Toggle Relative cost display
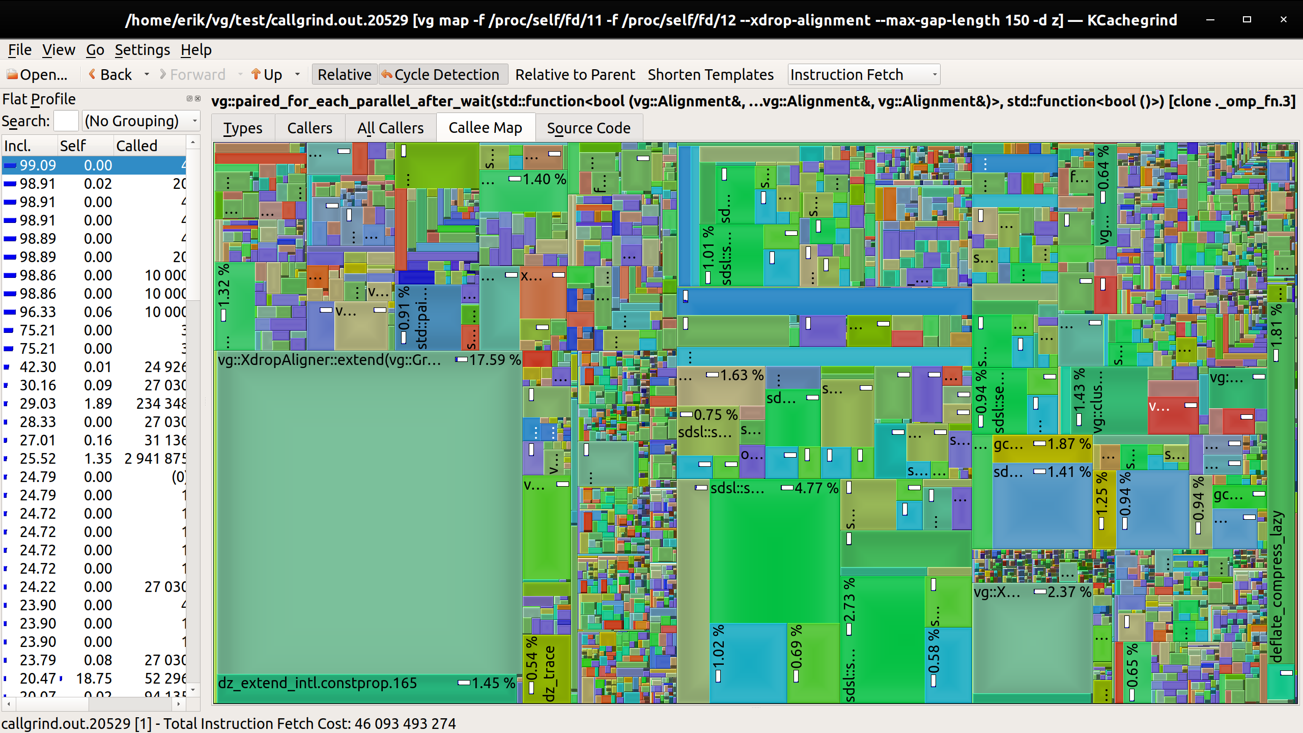Image resolution: width=1303 pixels, height=733 pixels. 344,74
